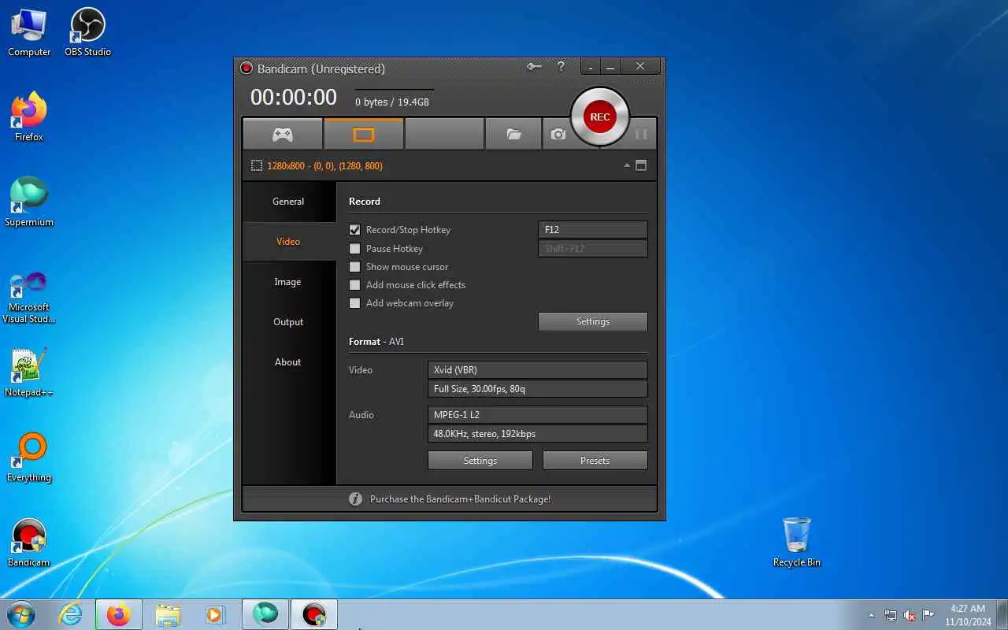The image size is (1008, 630).
Task: Open the OBS Studio desktop shortcut
Action: (87, 33)
